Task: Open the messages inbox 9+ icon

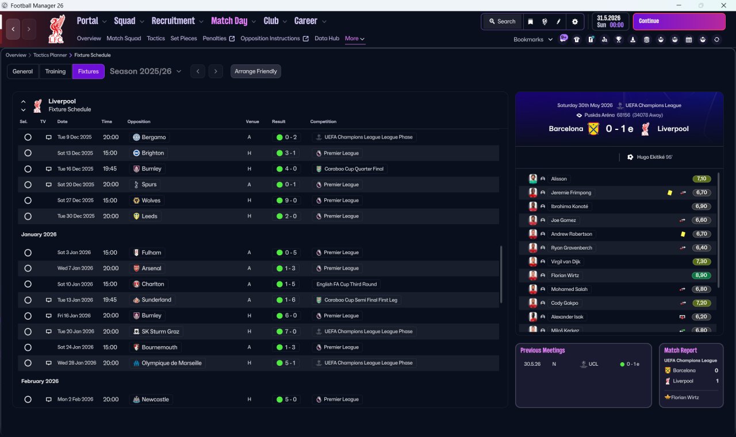Action: click(x=563, y=39)
